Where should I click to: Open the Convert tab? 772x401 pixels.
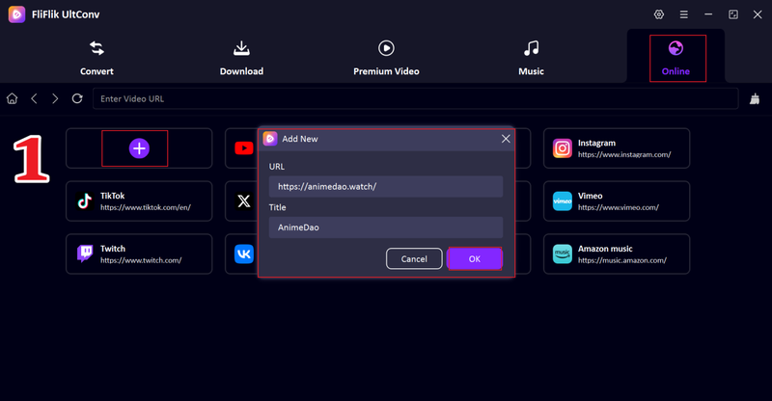(96, 58)
